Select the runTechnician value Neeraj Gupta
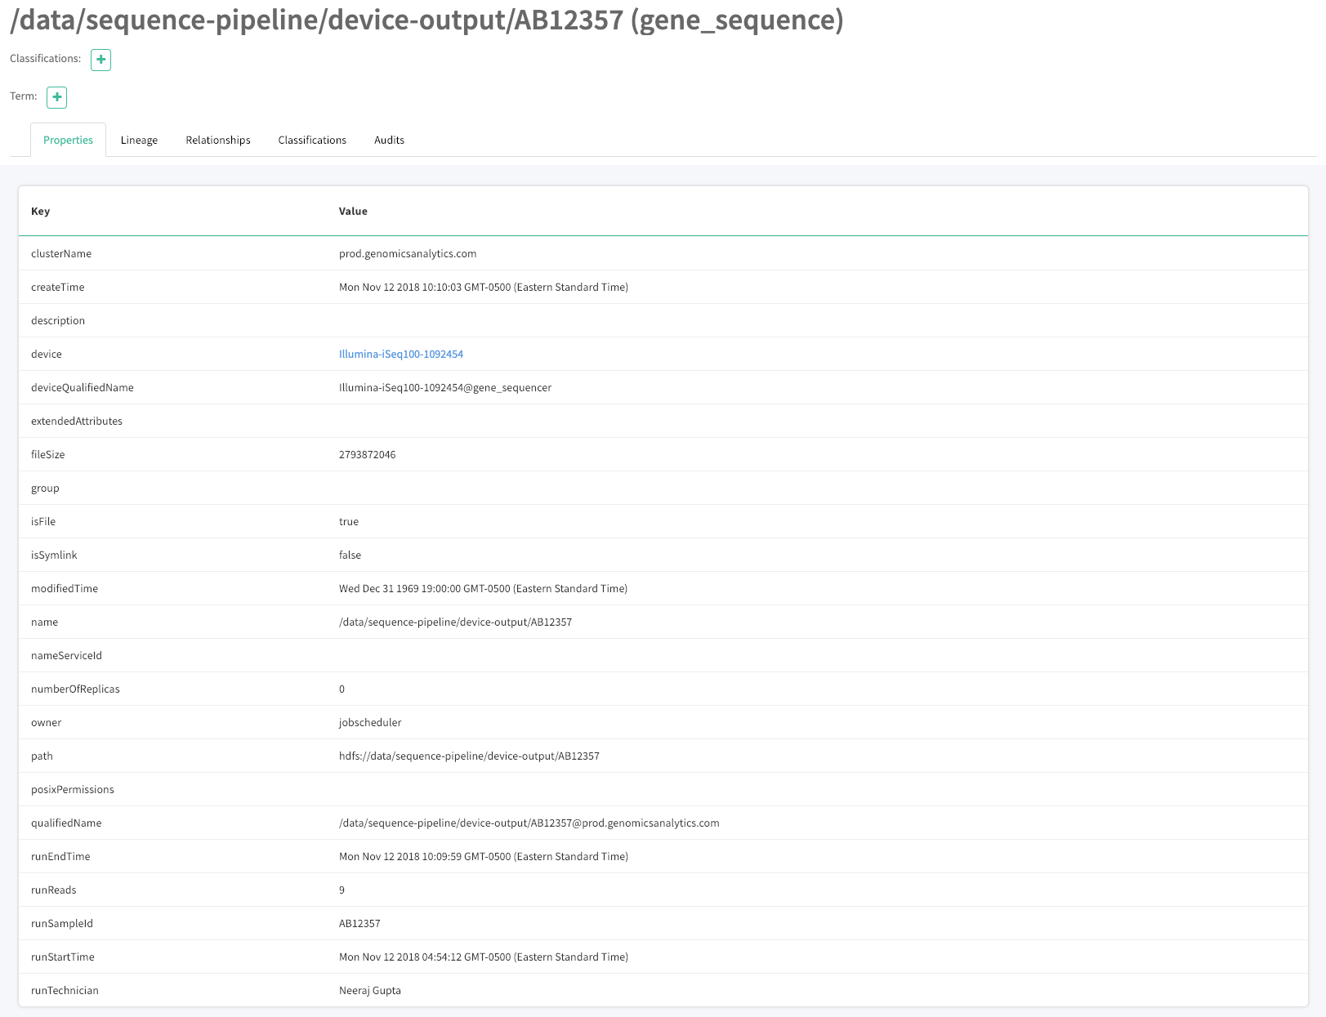This screenshot has height=1017, width=1326. click(x=370, y=990)
